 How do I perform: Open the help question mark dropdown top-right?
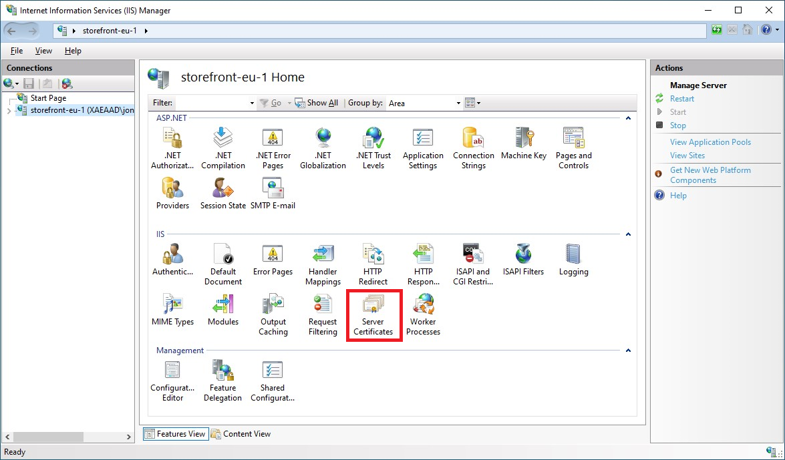770,30
